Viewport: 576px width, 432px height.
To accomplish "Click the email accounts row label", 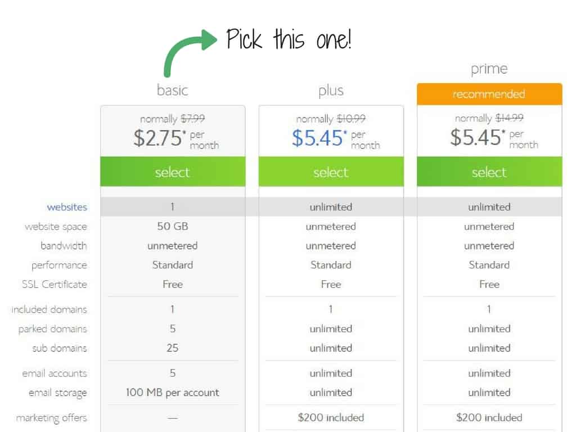I will point(55,373).
